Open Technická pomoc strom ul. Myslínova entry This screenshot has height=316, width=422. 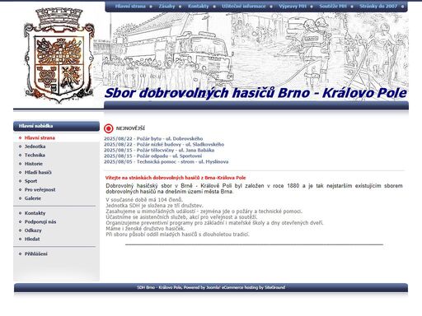(x=166, y=162)
